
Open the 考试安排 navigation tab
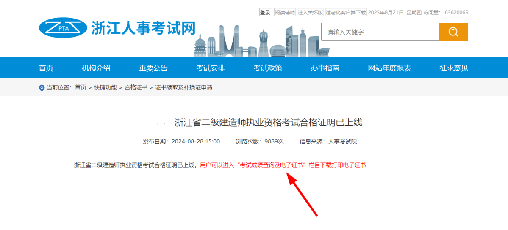click(x=211, y=68)
